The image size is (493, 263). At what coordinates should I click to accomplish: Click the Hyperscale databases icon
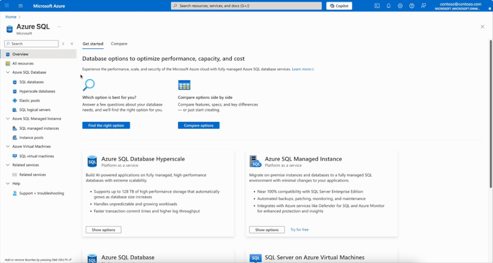[x=14, y=91]
